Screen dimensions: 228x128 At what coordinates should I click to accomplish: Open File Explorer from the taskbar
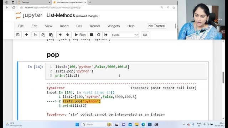tap(137, 124)
